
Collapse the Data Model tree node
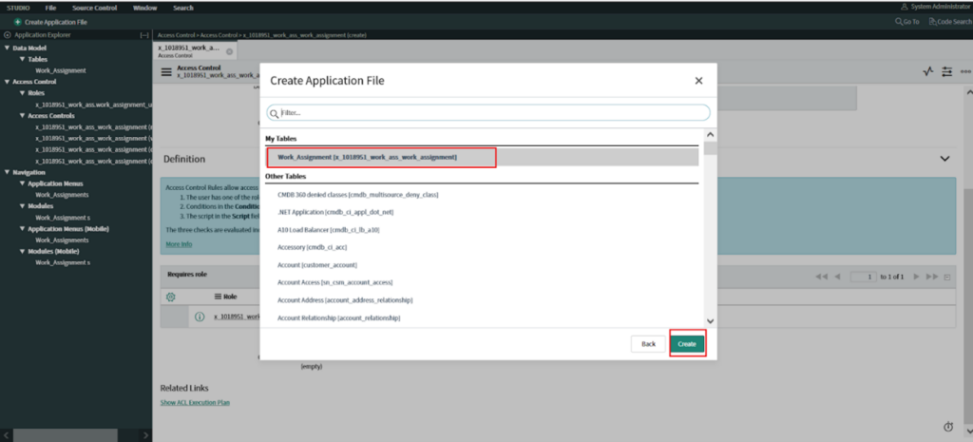tap(8, 48)
